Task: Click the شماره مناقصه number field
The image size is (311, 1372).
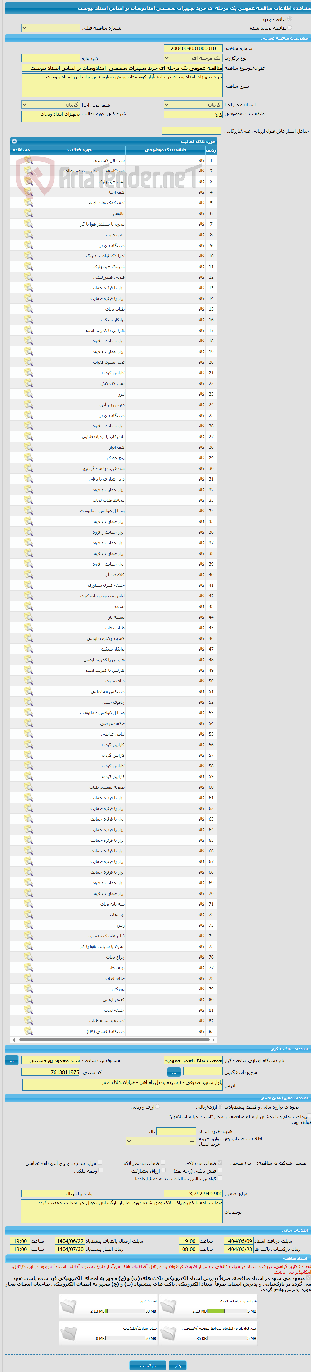Action: pos(193,48)
